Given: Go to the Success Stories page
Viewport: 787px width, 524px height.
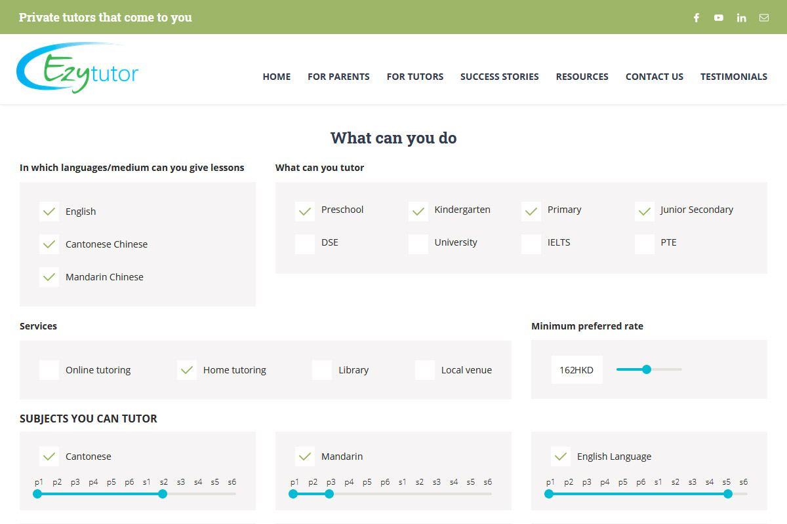Looking at the screenshot, I should point(499,77).
